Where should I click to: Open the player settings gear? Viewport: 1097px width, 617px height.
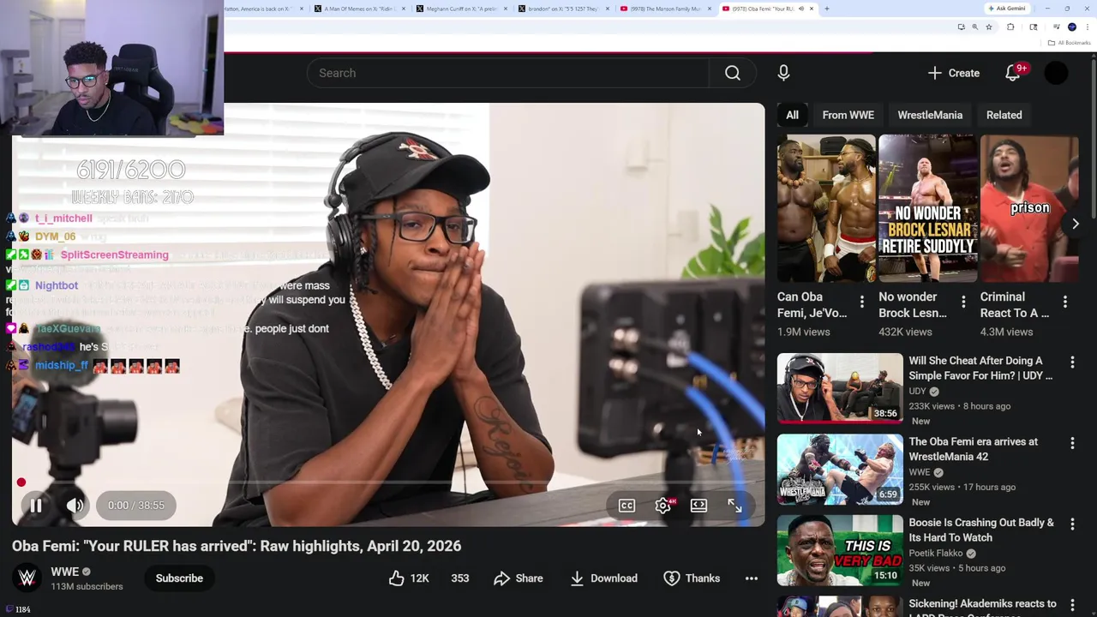coord(662,506)
